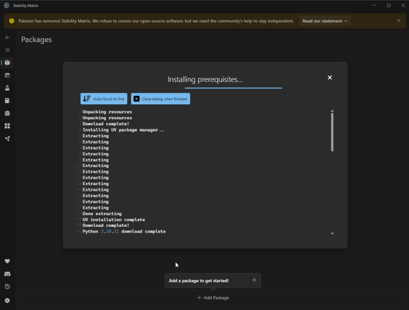Click the 'Packages' page heading

pos(37,39)
